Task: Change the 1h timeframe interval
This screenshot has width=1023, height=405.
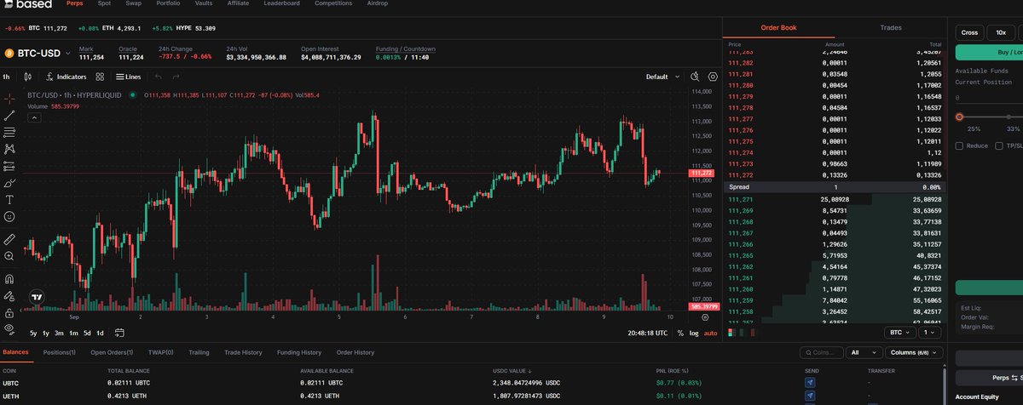Action: coord(6,77)
